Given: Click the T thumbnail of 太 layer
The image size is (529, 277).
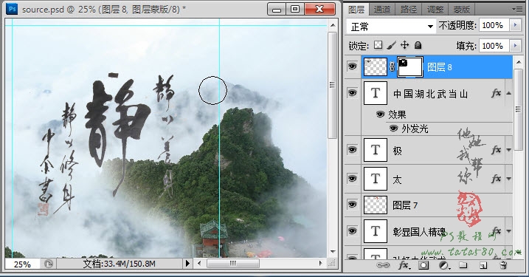Looking at the screenshot, I should coord(375,179).
